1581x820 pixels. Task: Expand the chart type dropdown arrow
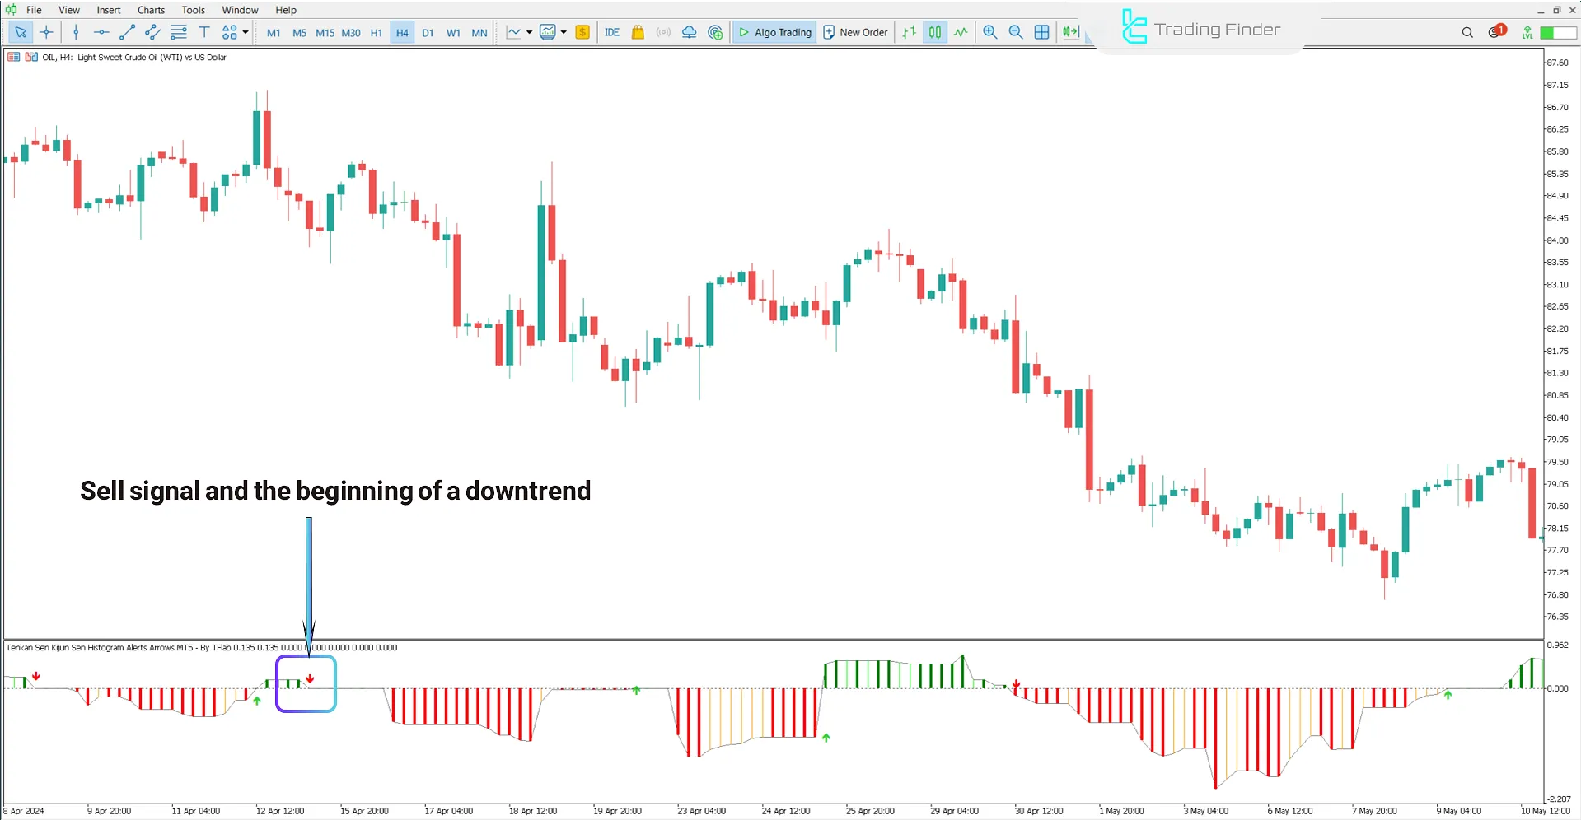530,32
